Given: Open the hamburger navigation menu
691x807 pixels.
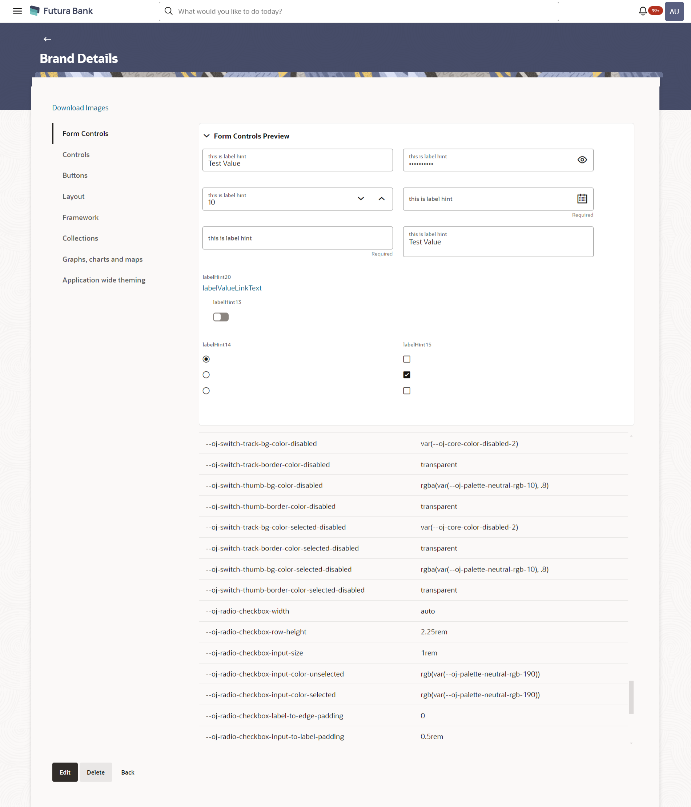Looking at the screenshot, I should (x=17, y=11).
